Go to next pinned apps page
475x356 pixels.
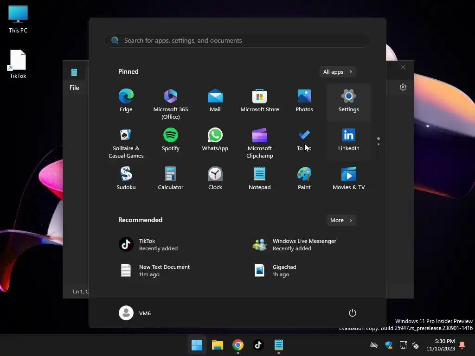click(x=379, y=144)
